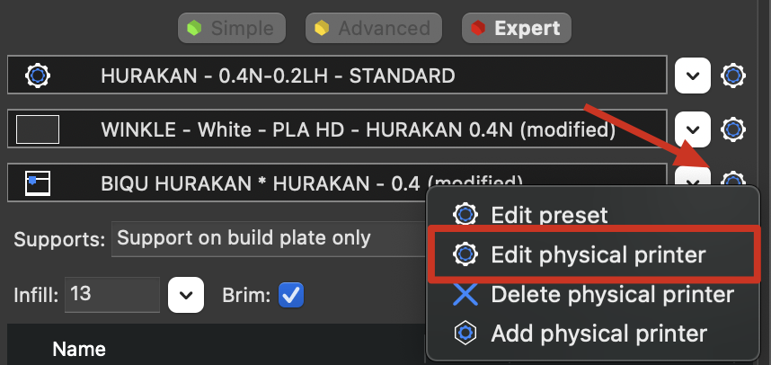Click gear icon beside WINKLE filament preset

point(734,129)
